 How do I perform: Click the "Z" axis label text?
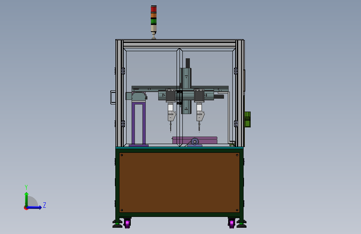coord(45,205)
